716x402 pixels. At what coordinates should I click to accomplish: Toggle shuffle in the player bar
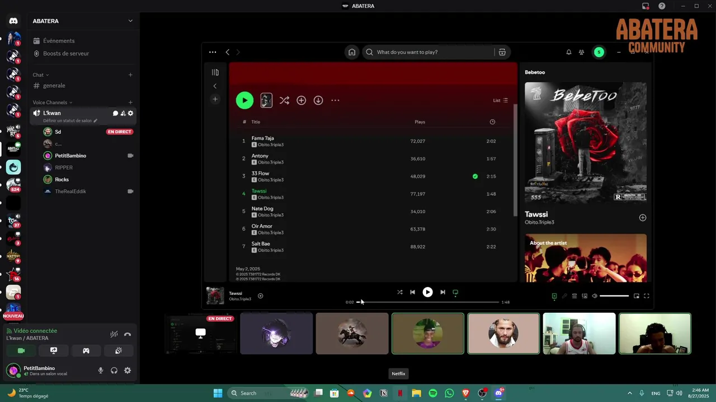[x=399, y=292]
